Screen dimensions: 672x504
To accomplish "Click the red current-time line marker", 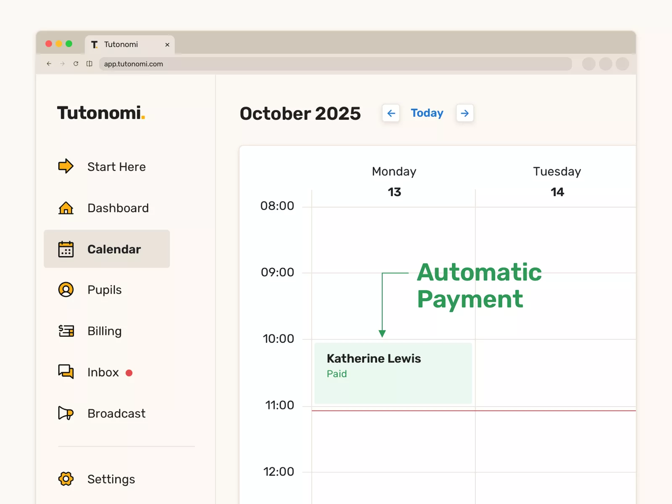I will [474, 411].
